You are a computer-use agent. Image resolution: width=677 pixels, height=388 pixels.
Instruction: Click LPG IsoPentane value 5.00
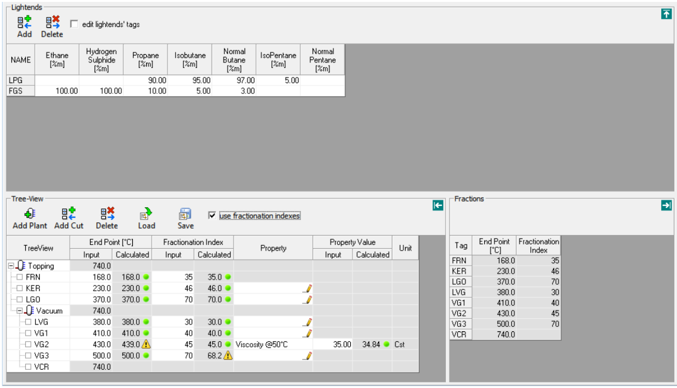pos(278,80)
